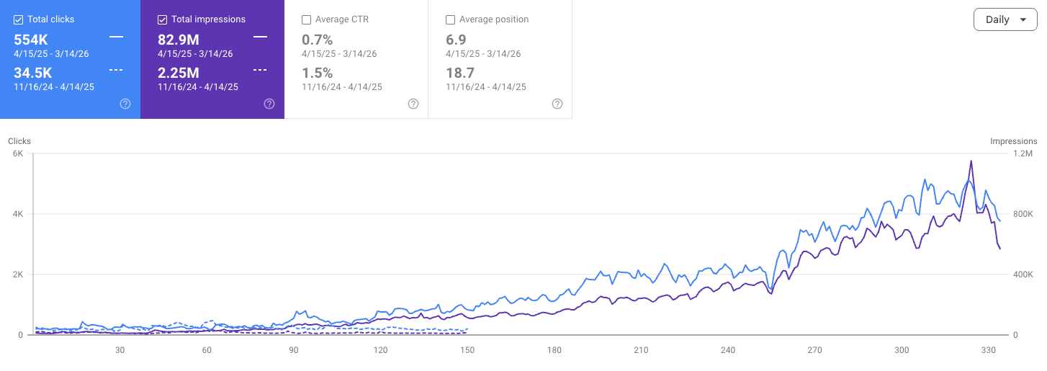Select the 554K total clicks value

[32, 40]
